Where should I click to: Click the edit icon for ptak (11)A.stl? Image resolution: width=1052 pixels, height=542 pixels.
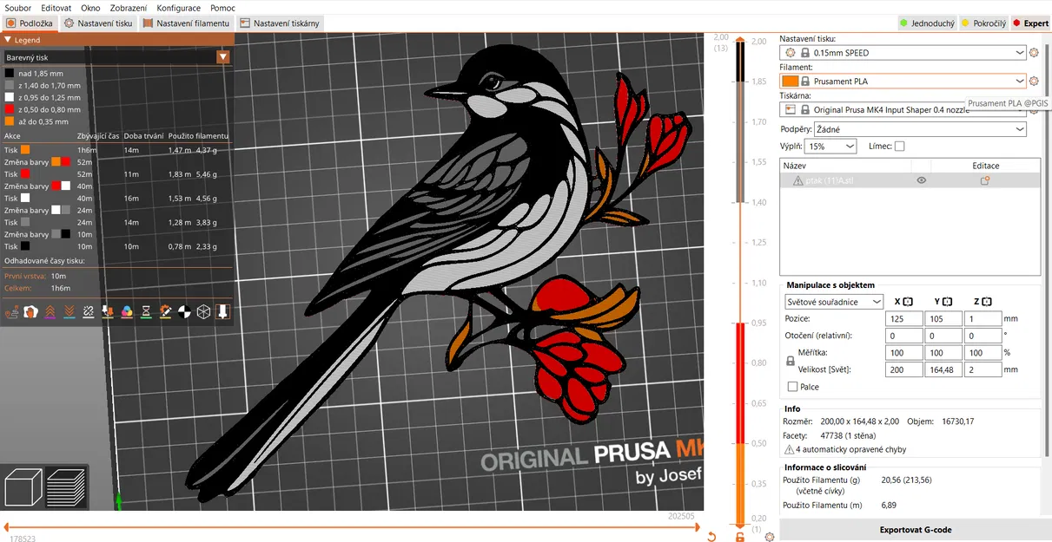pos(985,180)
